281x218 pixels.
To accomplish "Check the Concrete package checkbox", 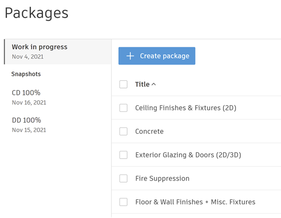I will (124, 131).
